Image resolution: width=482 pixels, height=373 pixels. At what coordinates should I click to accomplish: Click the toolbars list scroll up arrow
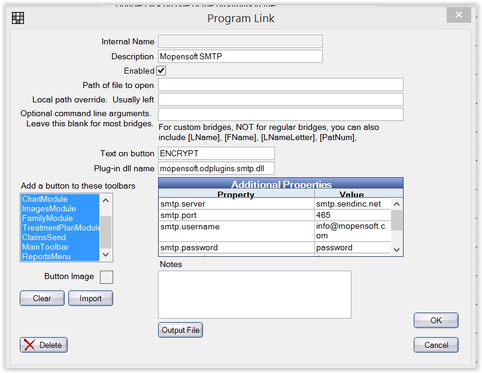106,201
